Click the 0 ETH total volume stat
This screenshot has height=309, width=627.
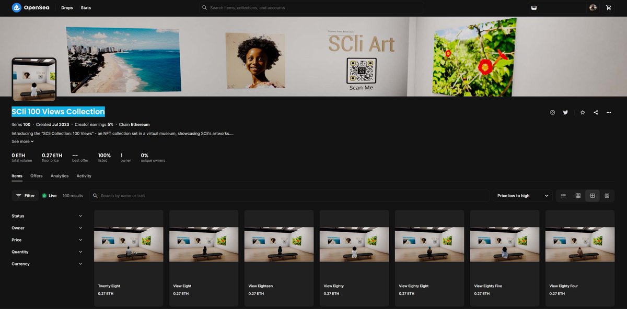click(22, 158)
